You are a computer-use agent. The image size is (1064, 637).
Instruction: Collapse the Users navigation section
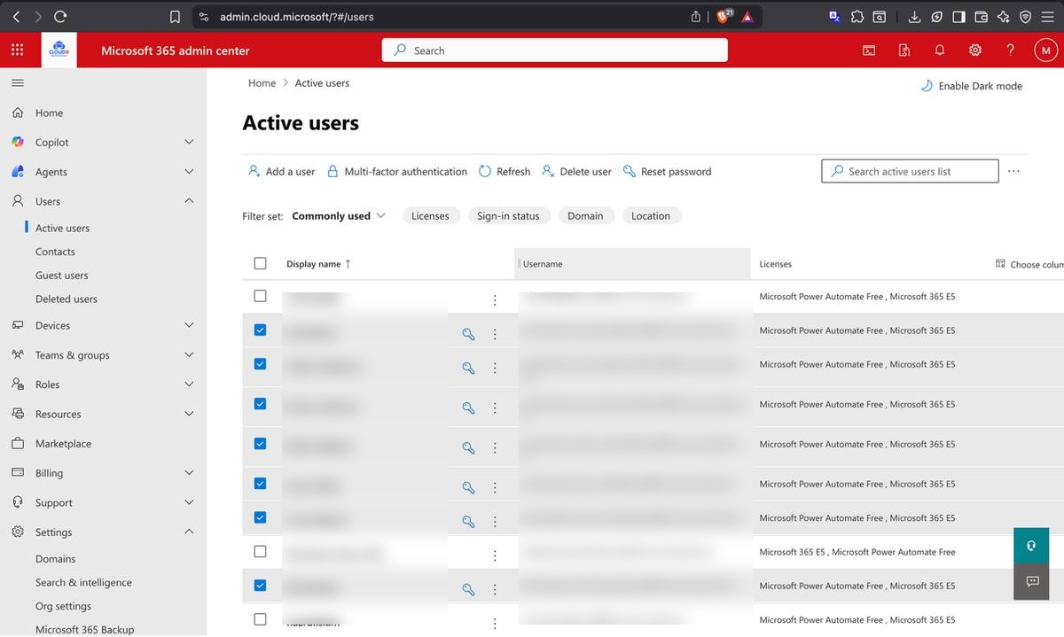pyautogui.click(x=189, y=201)
